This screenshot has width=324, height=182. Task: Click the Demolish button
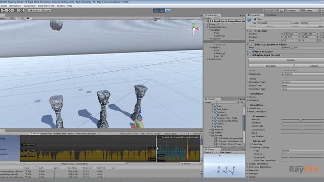(271, 66)
